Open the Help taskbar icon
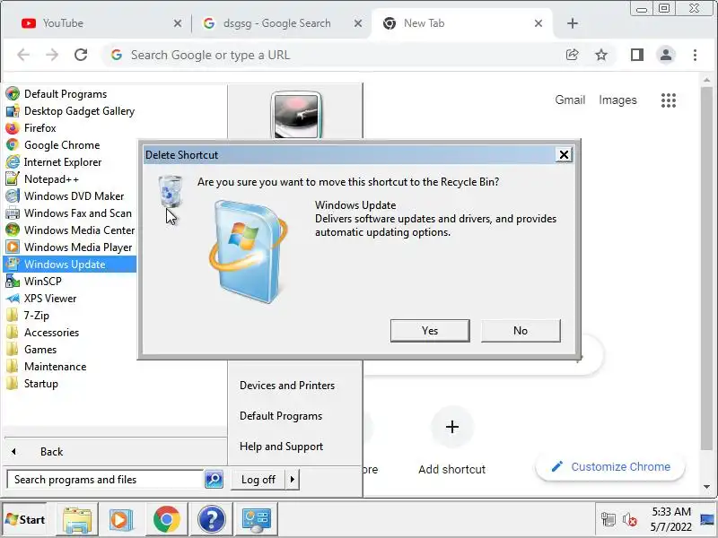Viewport: 718px width, 538px height. click(211, 520)
